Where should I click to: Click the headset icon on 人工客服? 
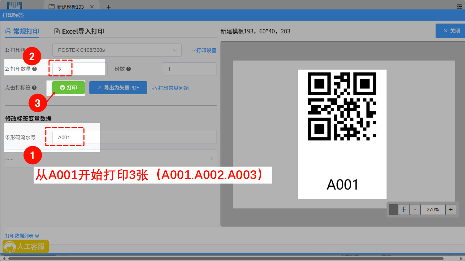(x=9, y=247)
